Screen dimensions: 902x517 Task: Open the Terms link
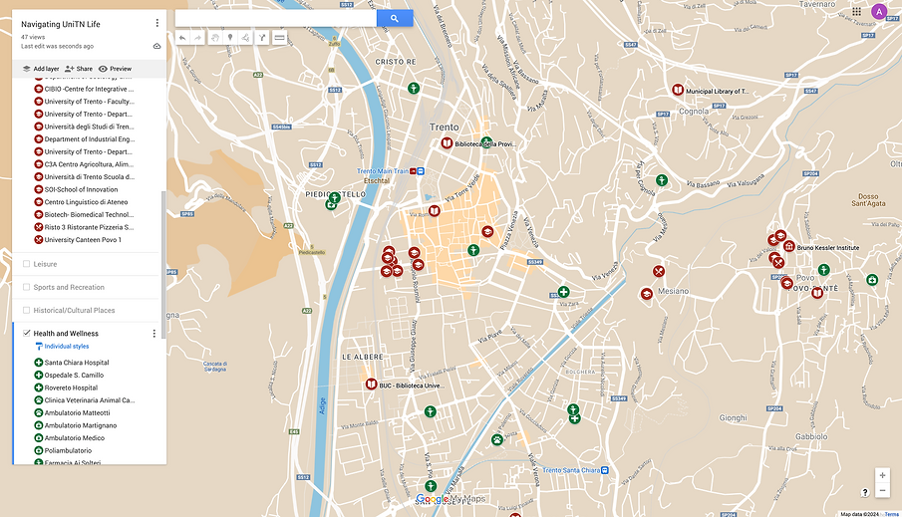pyautogui.click(x=892, y=514)
